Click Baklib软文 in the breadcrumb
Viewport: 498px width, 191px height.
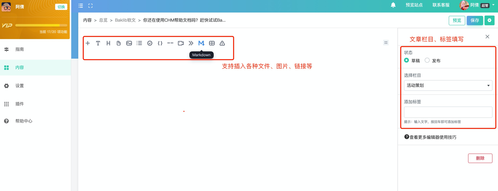(x=125, y=20)
